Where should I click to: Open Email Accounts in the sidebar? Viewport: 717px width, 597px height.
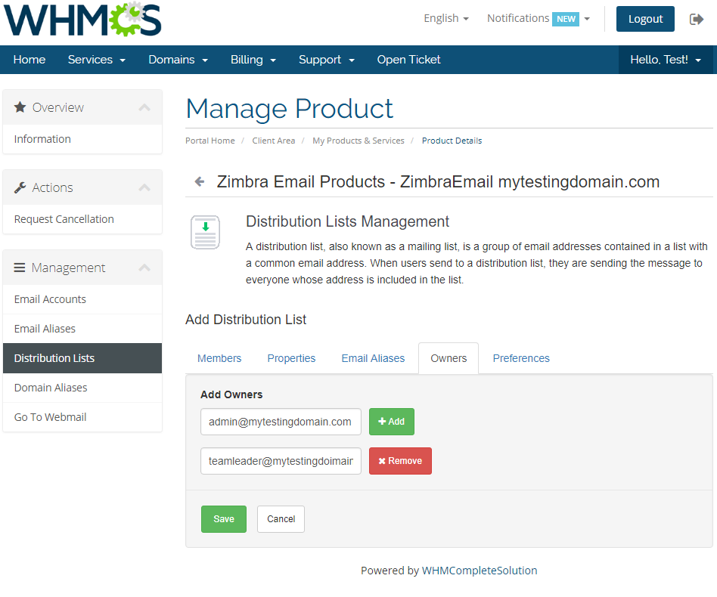tap(82, 299)
